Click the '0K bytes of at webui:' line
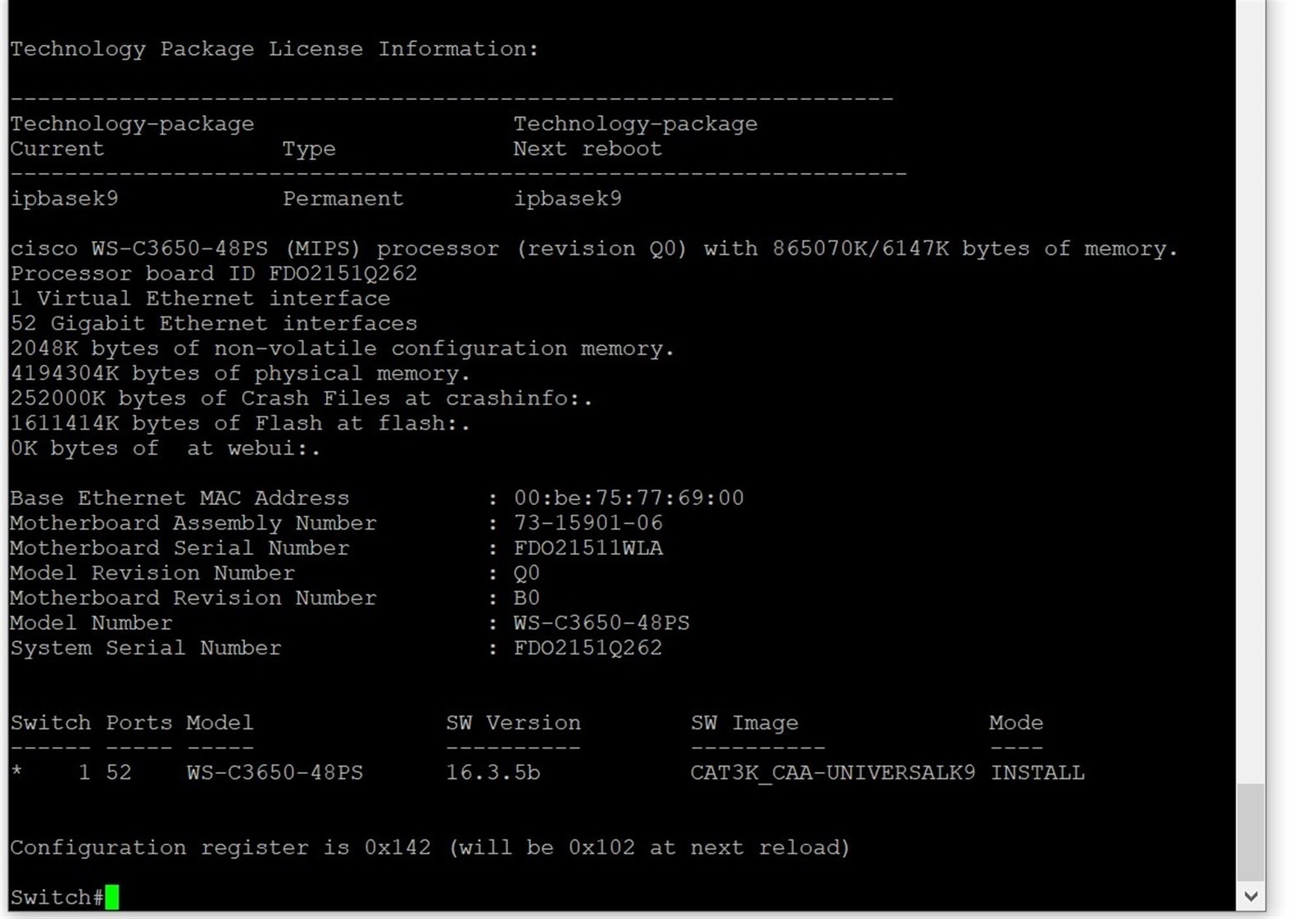The width and height of the screenshot is (1311, 919). pyautogui.click(x=166, y=448)
